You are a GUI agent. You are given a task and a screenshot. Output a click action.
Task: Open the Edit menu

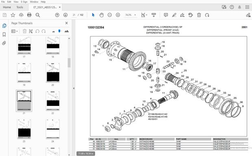(9, 2)
